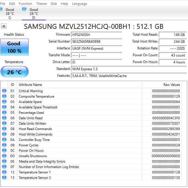Select the Composite Temperature attribute name
The width and height of the screenshot is (188, 188).
36,96
